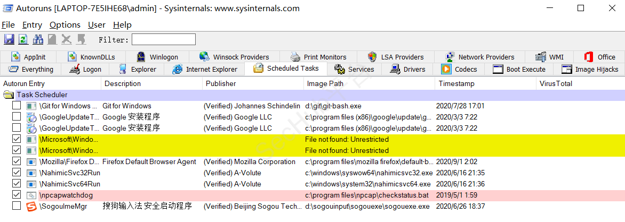Toggle checkbox for Git for Windows task
The width and height of the screenshot is (625, 222).
click(17, 106)
